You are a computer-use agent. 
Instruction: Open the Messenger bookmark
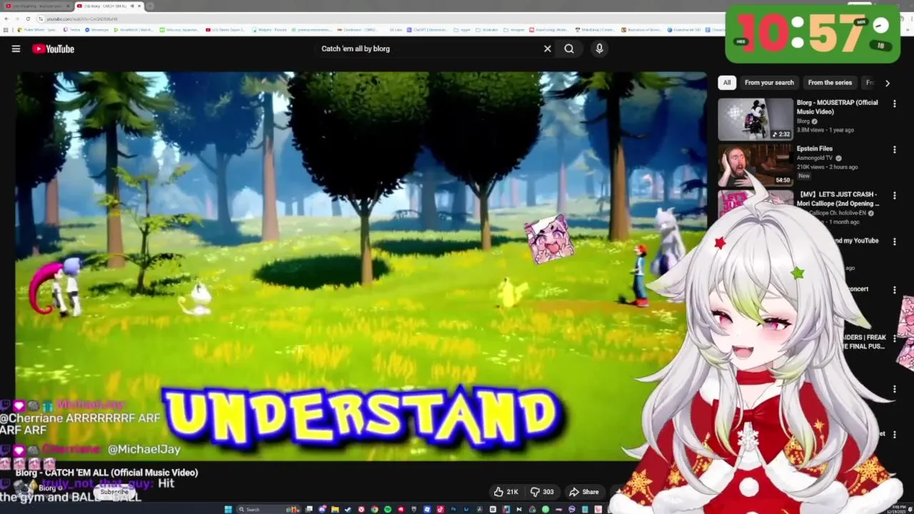click(97, 30)
